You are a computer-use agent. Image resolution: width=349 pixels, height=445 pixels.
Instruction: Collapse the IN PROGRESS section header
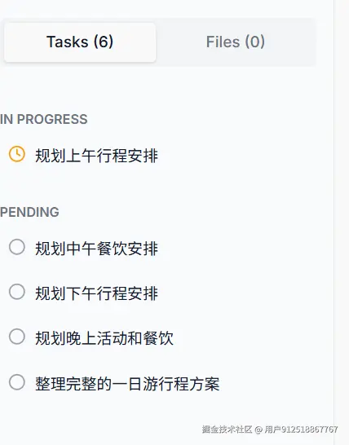tap(44, 119)
